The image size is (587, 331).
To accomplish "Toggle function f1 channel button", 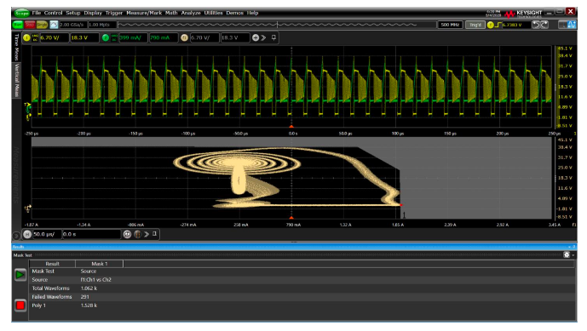I will [184, 37].
